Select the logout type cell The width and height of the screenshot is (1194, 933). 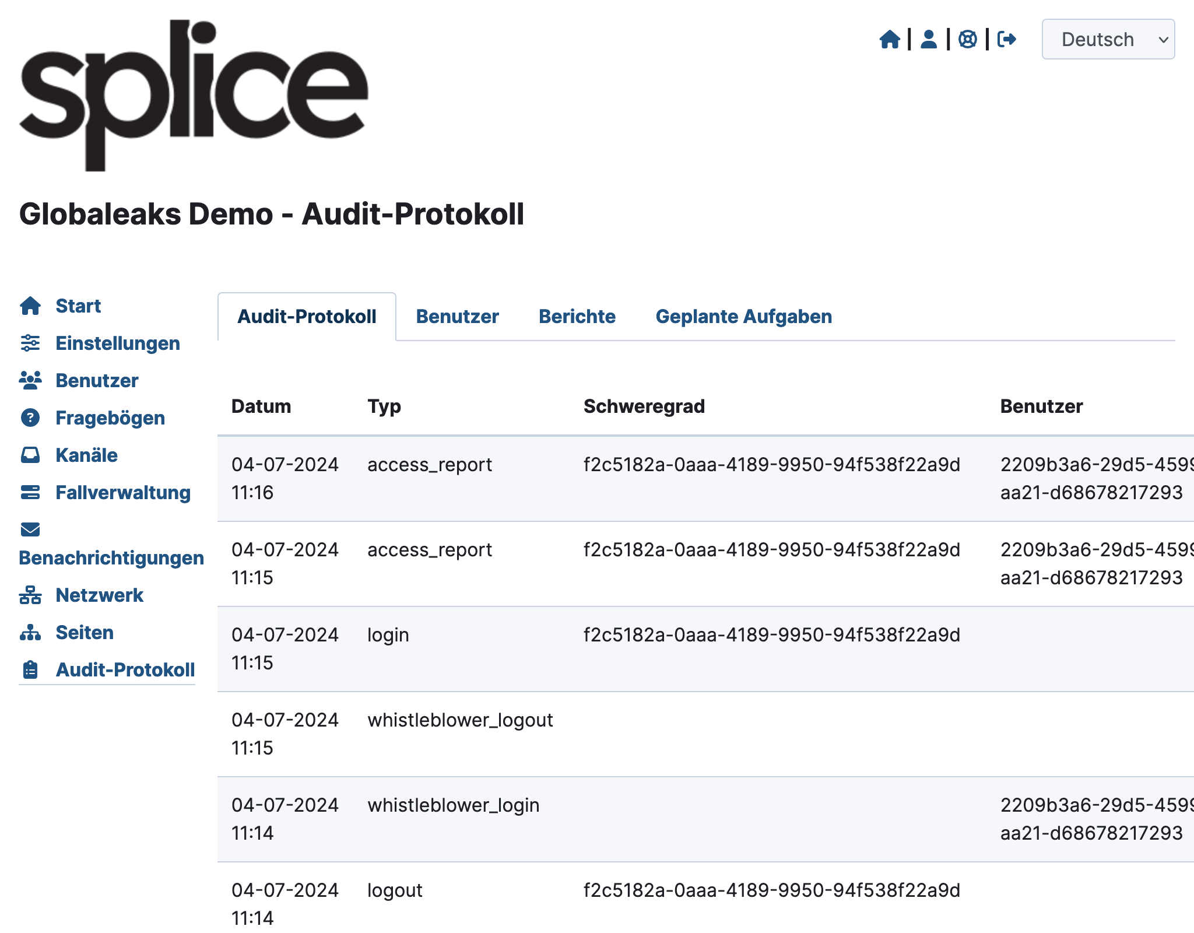click(395, 890)
